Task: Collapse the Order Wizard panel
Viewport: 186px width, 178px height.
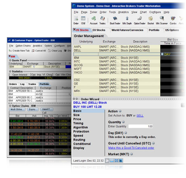Action: 74,99
